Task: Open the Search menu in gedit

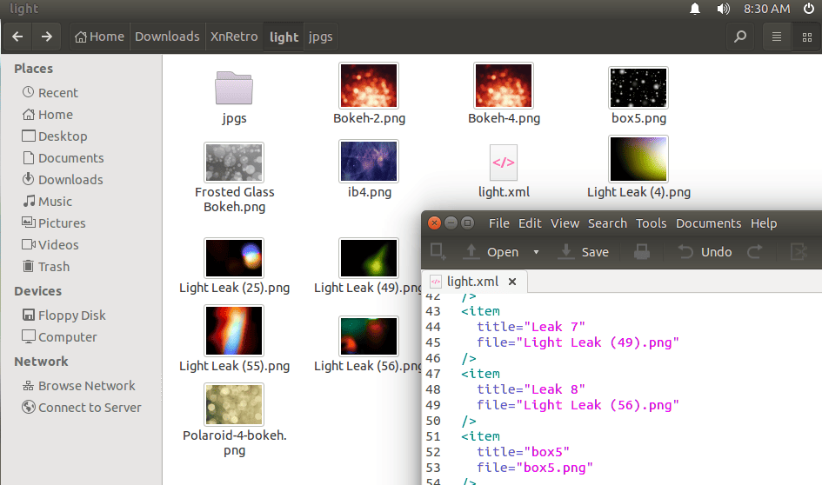Action: [607, 223]
